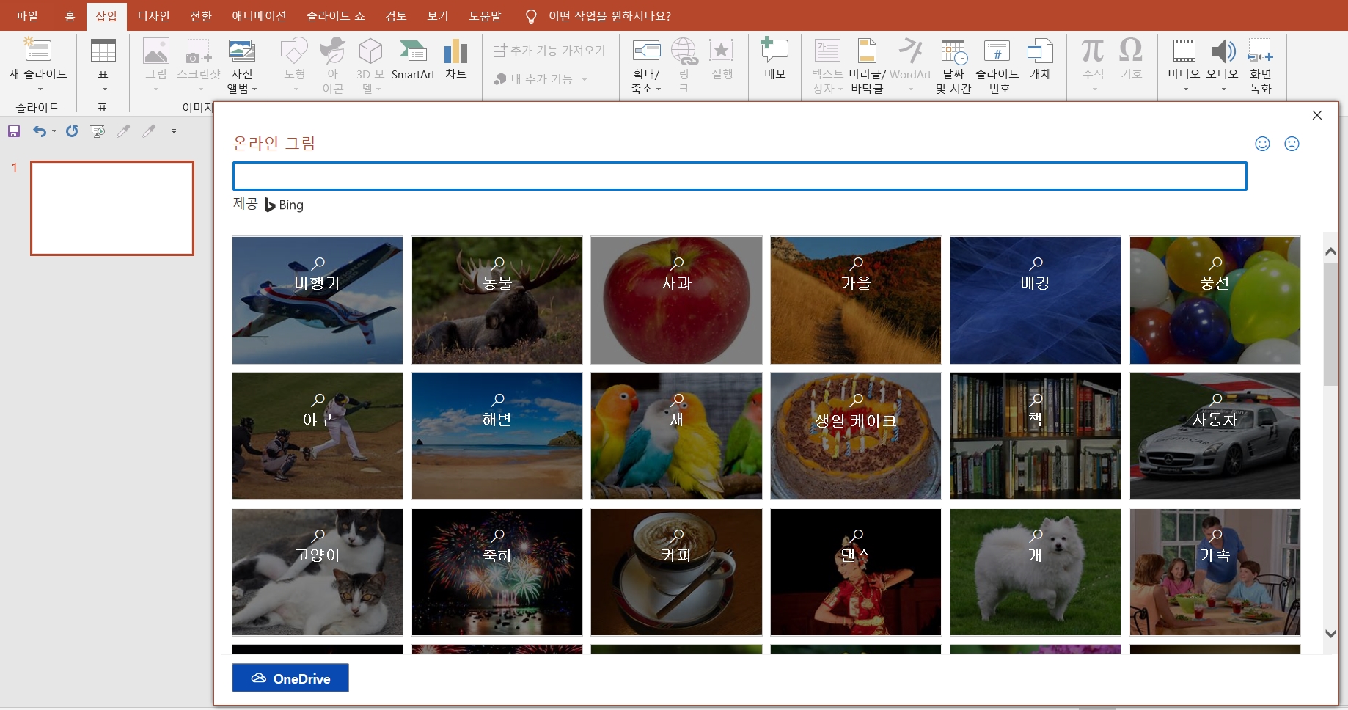Select the Background (배경) category tile
The image size is (1348, 710).
click(x=1036, y=300)
